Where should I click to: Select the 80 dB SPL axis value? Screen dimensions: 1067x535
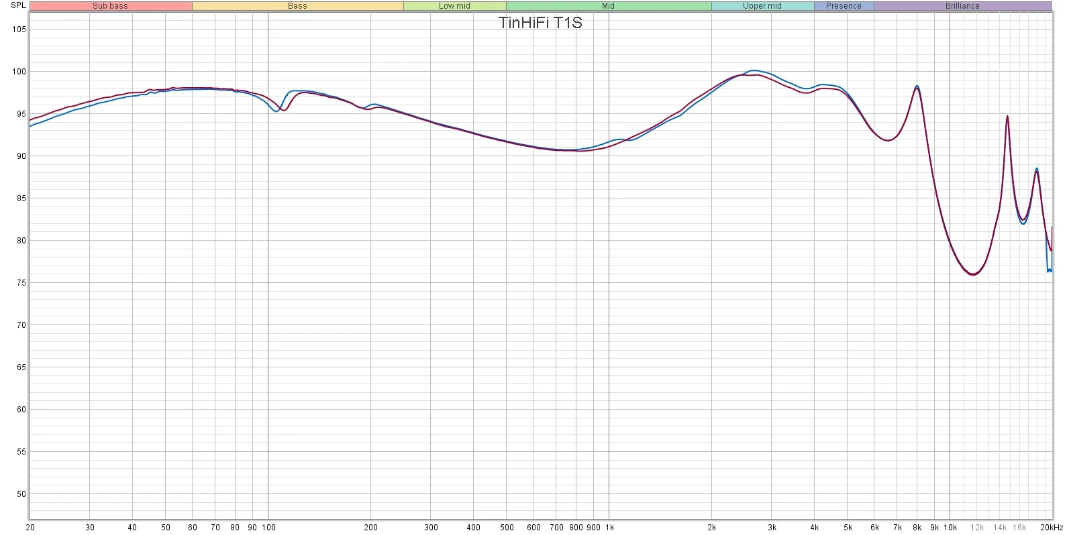coord(21,241)
